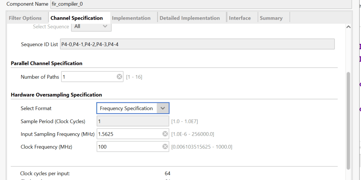The height and width of the screenshot is (180, 361).
Task: Clear the Number of Paths value
Action: point(120,77)
